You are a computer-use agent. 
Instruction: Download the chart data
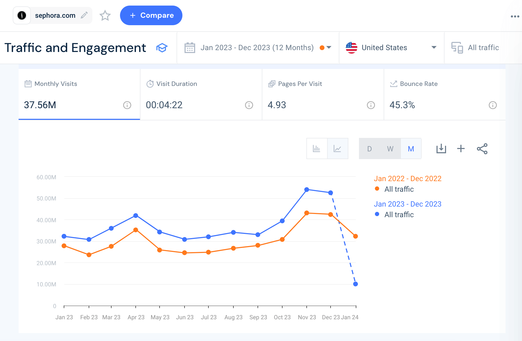pyautogui.click(x=441, y=148)
